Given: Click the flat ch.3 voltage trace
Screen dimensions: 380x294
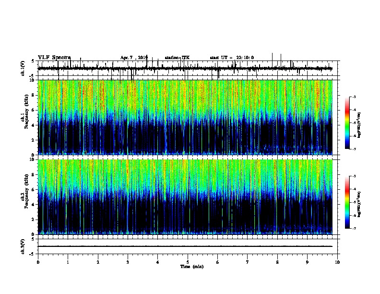Looking at the screenshot, I should point(185,246).
